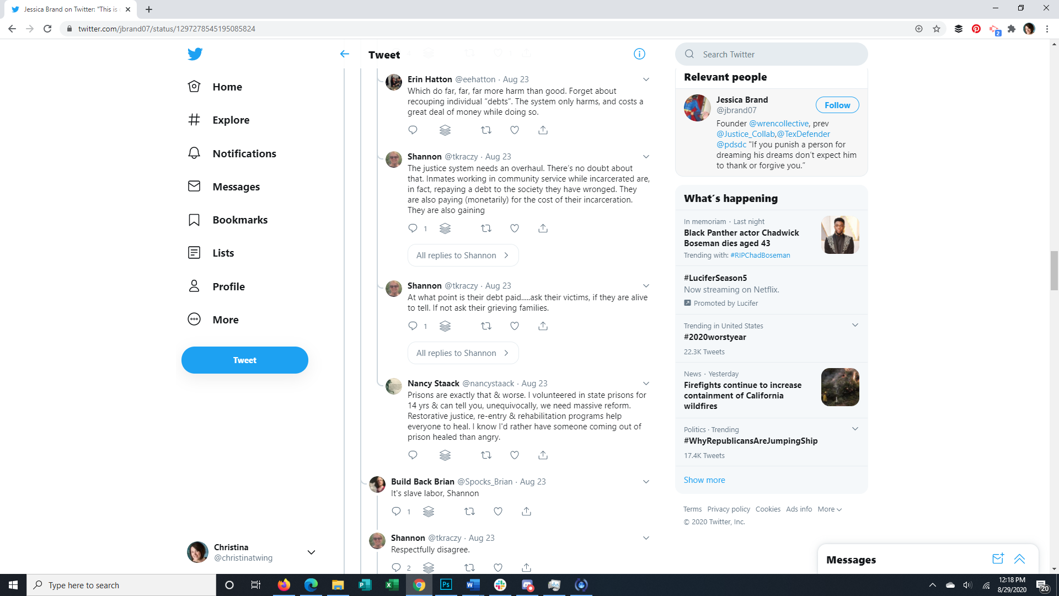Click Buffer icon under Erin Hatton's tweet
Screen dimensions: 1059x596
[x=445, y=130]
